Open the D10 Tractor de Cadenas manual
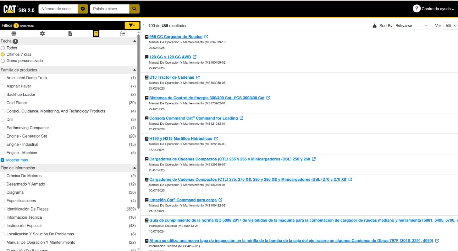 click(x=172, y=77)
